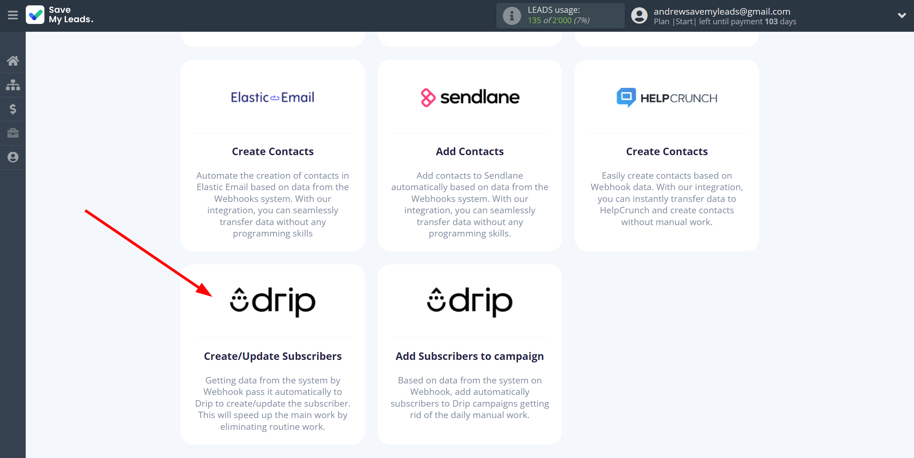Image resolution: width=914 pixels, height=458 pixels.
Task: Click the Sendlane logo
Action: [x=470, y=97]
